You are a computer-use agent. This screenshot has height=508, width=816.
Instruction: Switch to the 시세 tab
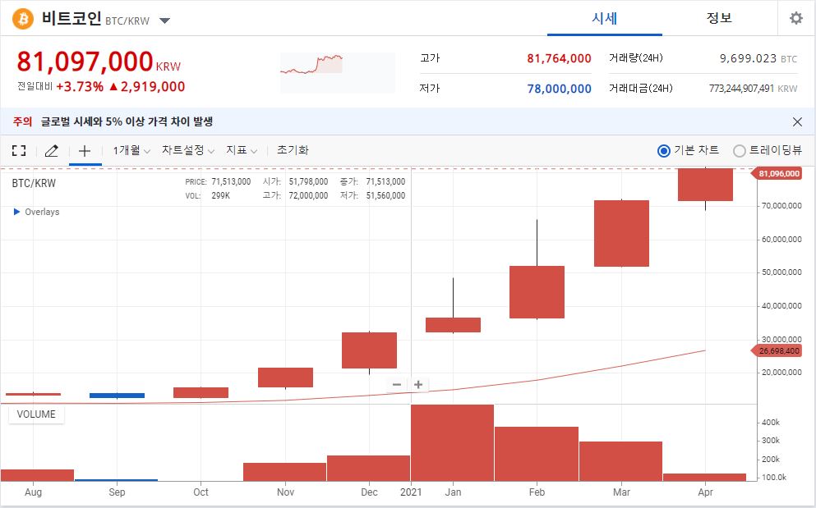point(604,18)
